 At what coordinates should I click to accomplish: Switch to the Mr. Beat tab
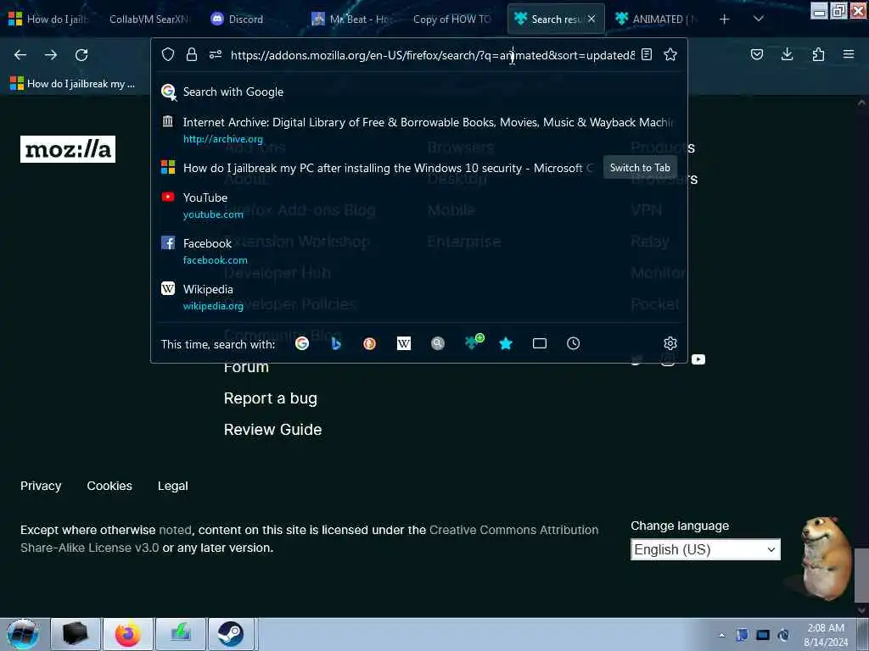354,19
